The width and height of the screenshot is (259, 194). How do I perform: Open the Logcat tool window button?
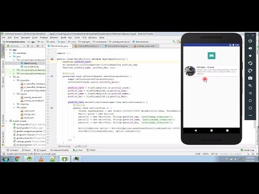click(40, 150)
